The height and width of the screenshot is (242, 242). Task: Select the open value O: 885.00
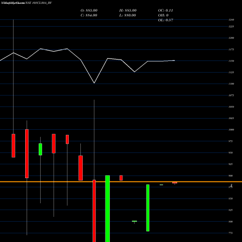click(89, 11)
